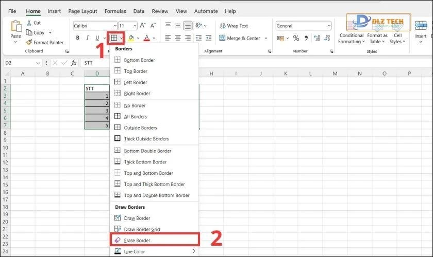Select Draw Border Grid tool
Screen dimensions: 433x257
(x=141, y=229)
